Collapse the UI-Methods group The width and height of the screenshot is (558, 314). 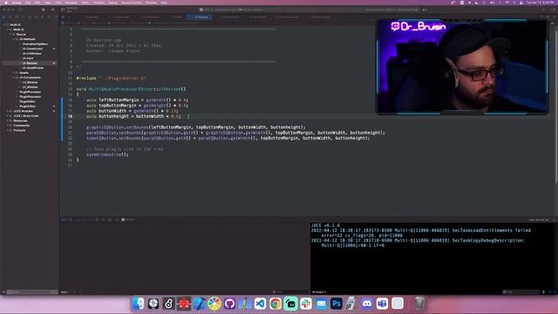14,39
